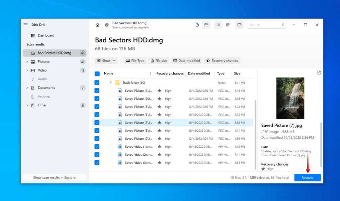Show scan results in Explorer
340x201 pixels.
54,177
